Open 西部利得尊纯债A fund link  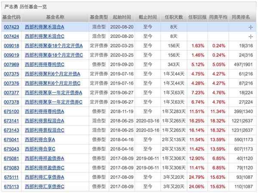tap(44, 112)
